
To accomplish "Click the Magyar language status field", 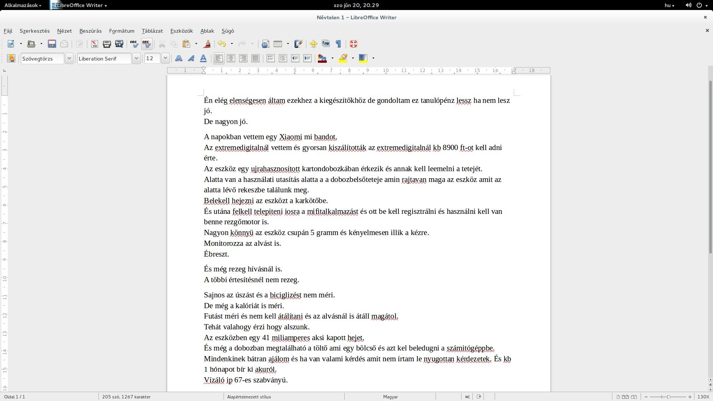I will click(390, 397).
